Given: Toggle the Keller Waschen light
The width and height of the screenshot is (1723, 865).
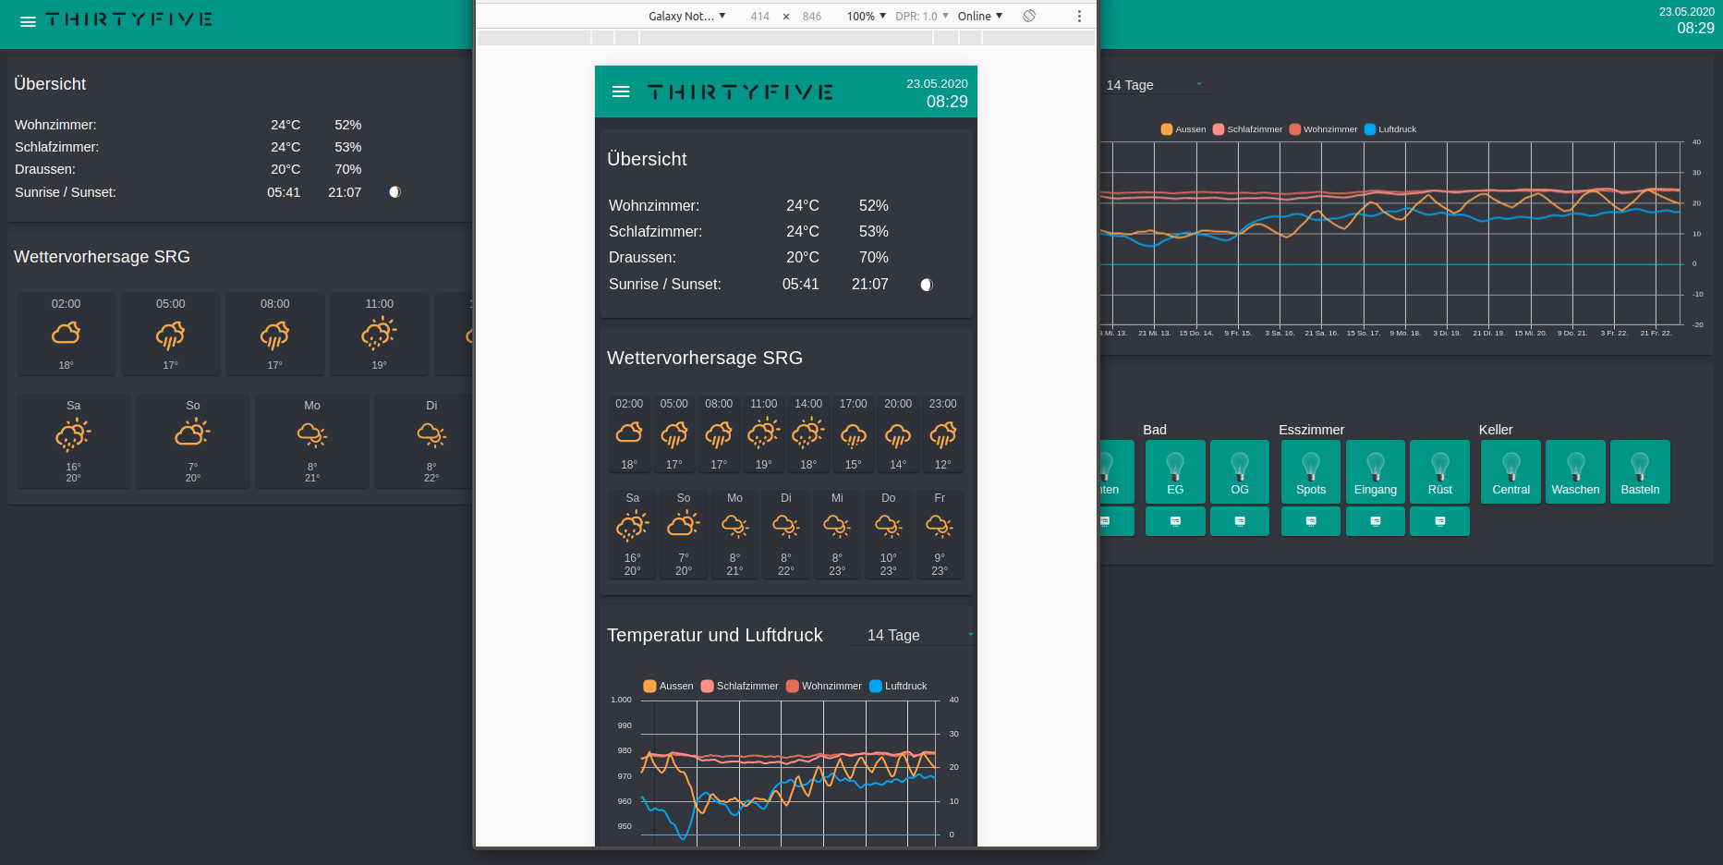Looking at the screenshot, I should [1576, 472].
